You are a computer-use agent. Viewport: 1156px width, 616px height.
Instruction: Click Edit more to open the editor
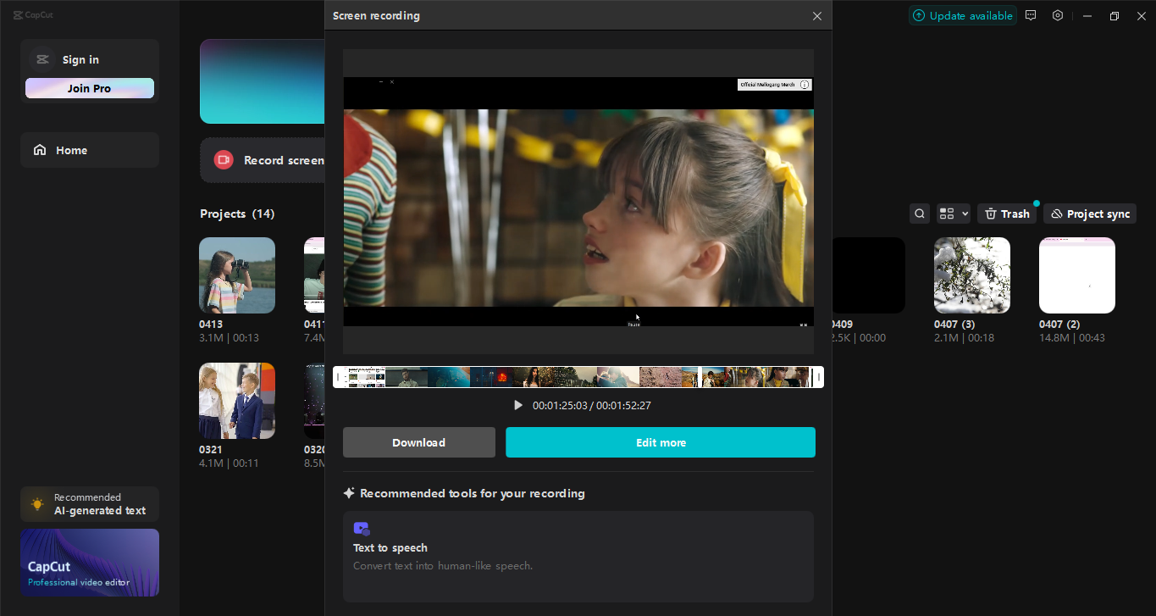(x=661, y=441)
